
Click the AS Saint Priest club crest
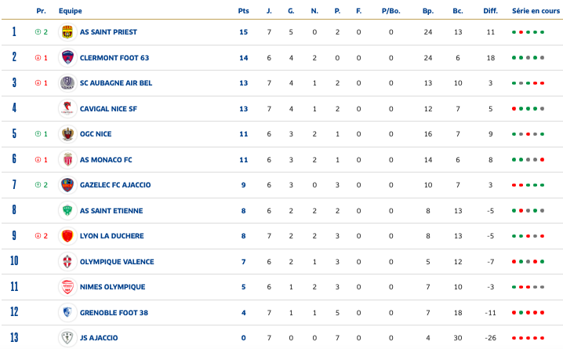click(x=67, y=32)
